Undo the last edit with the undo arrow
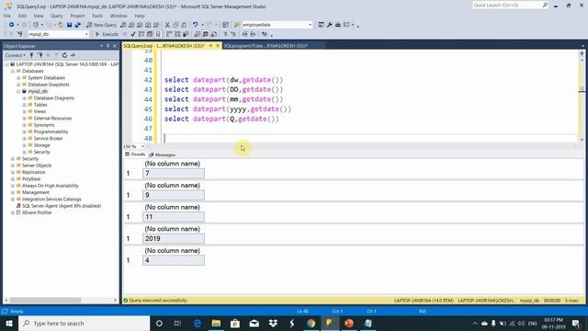Screen dimensions: 588x331 tap(195, 25)
